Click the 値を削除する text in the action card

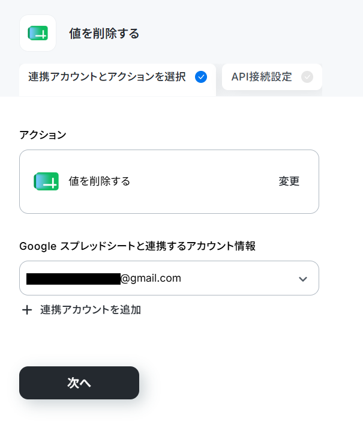(x=100, y=181)
